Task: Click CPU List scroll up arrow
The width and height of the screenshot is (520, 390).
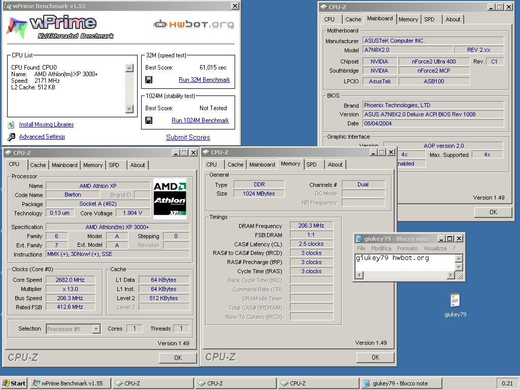Action: coord(129,68)
